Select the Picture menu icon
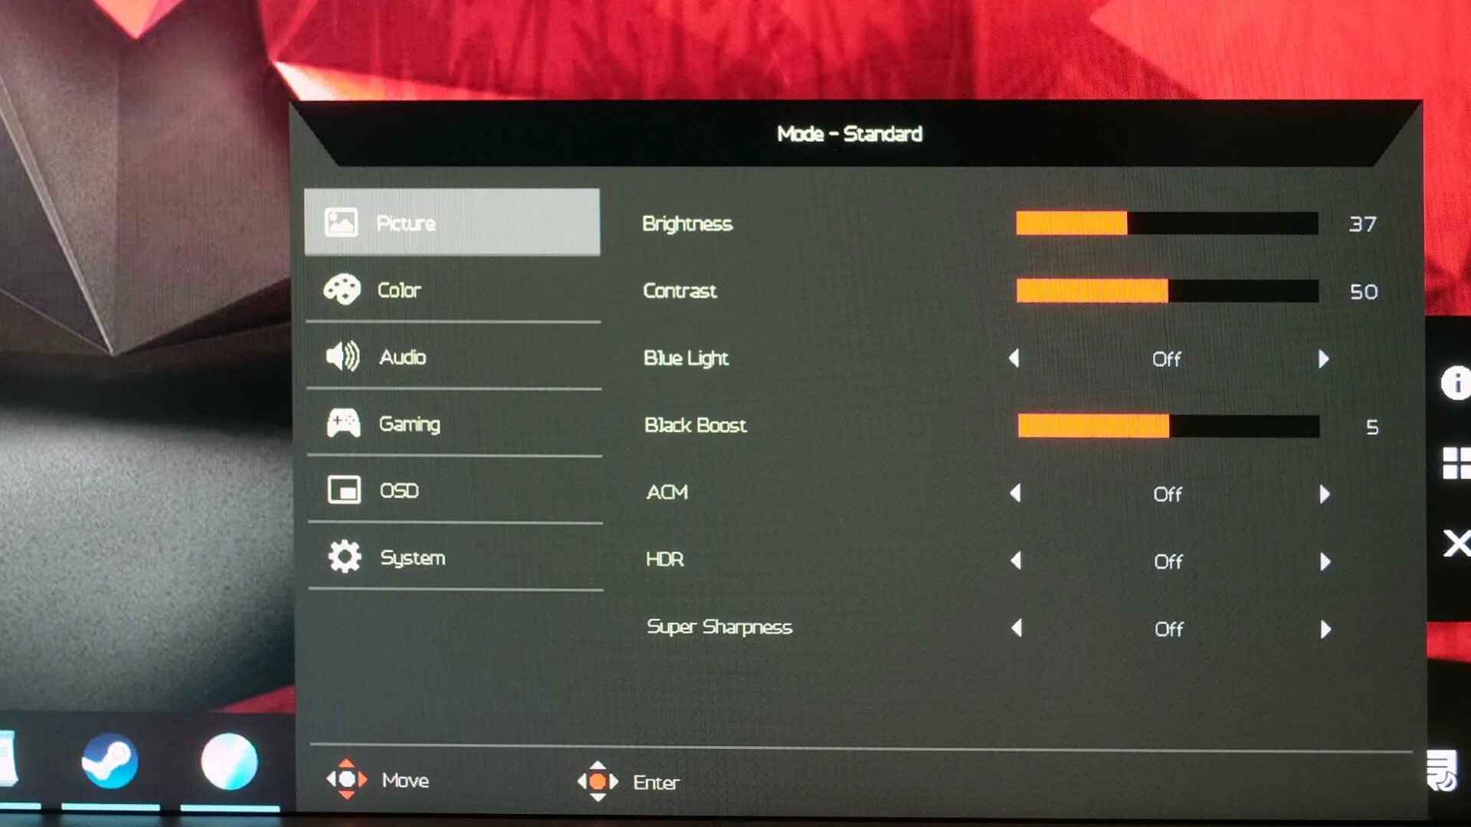The width and height of the screenshot is (1471, 827). pyautogui.click(x=343, y=221)
